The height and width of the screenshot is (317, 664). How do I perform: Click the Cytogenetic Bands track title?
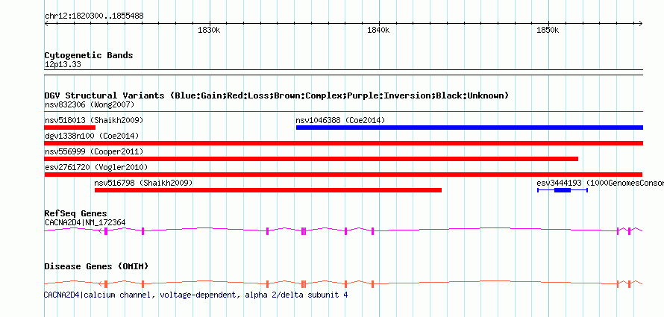click(89, 55)
